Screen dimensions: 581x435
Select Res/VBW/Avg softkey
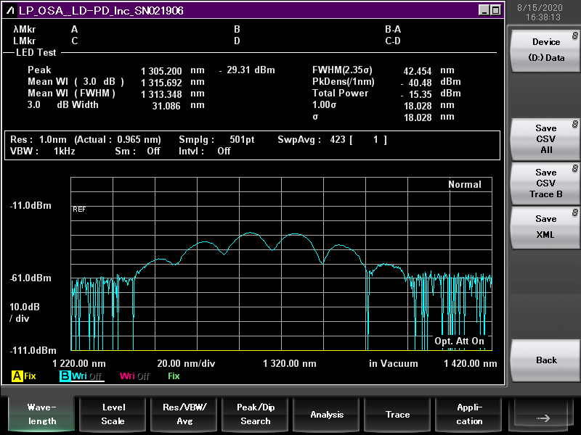(x=184, y=414)
